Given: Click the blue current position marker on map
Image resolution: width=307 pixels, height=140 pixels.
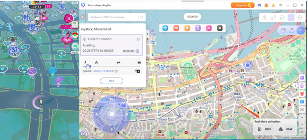Looking at the screenshot, I should (248, 65).
